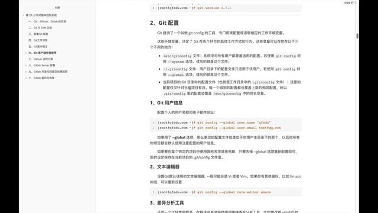This screenshot has width=378, height=213.
Task: Select the 大纲 outline panel title
Action: point(57,8)
